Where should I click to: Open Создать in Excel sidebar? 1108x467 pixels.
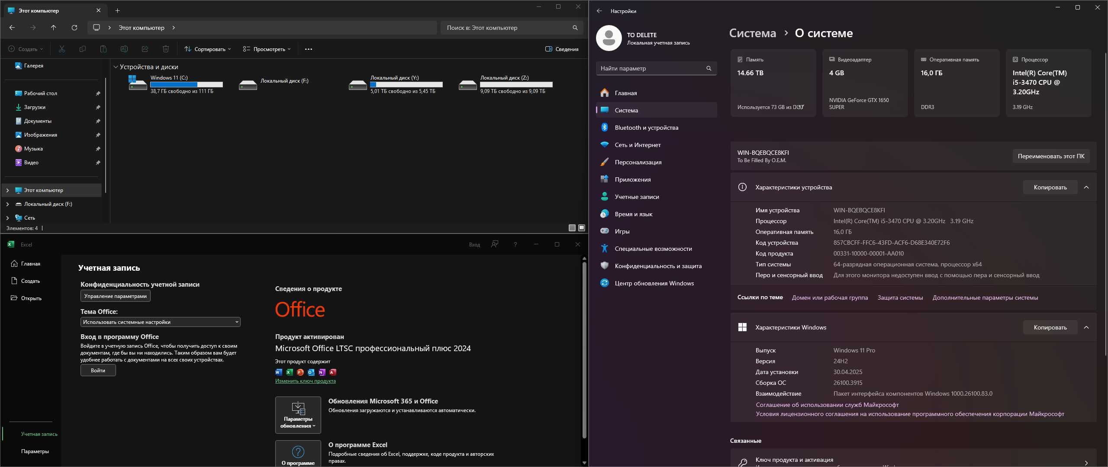(x=30, y=281)
